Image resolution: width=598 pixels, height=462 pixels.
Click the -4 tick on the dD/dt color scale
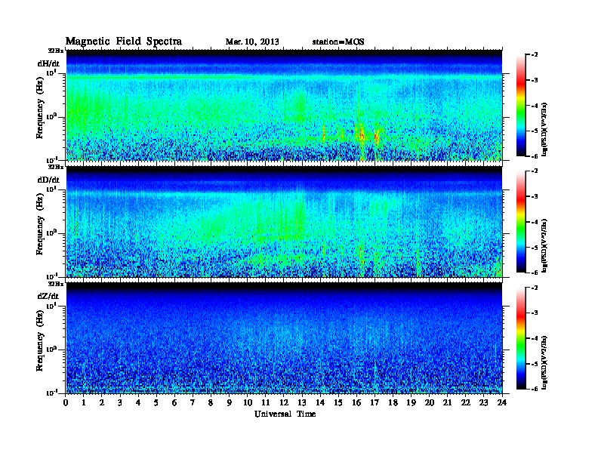[535, 222]
